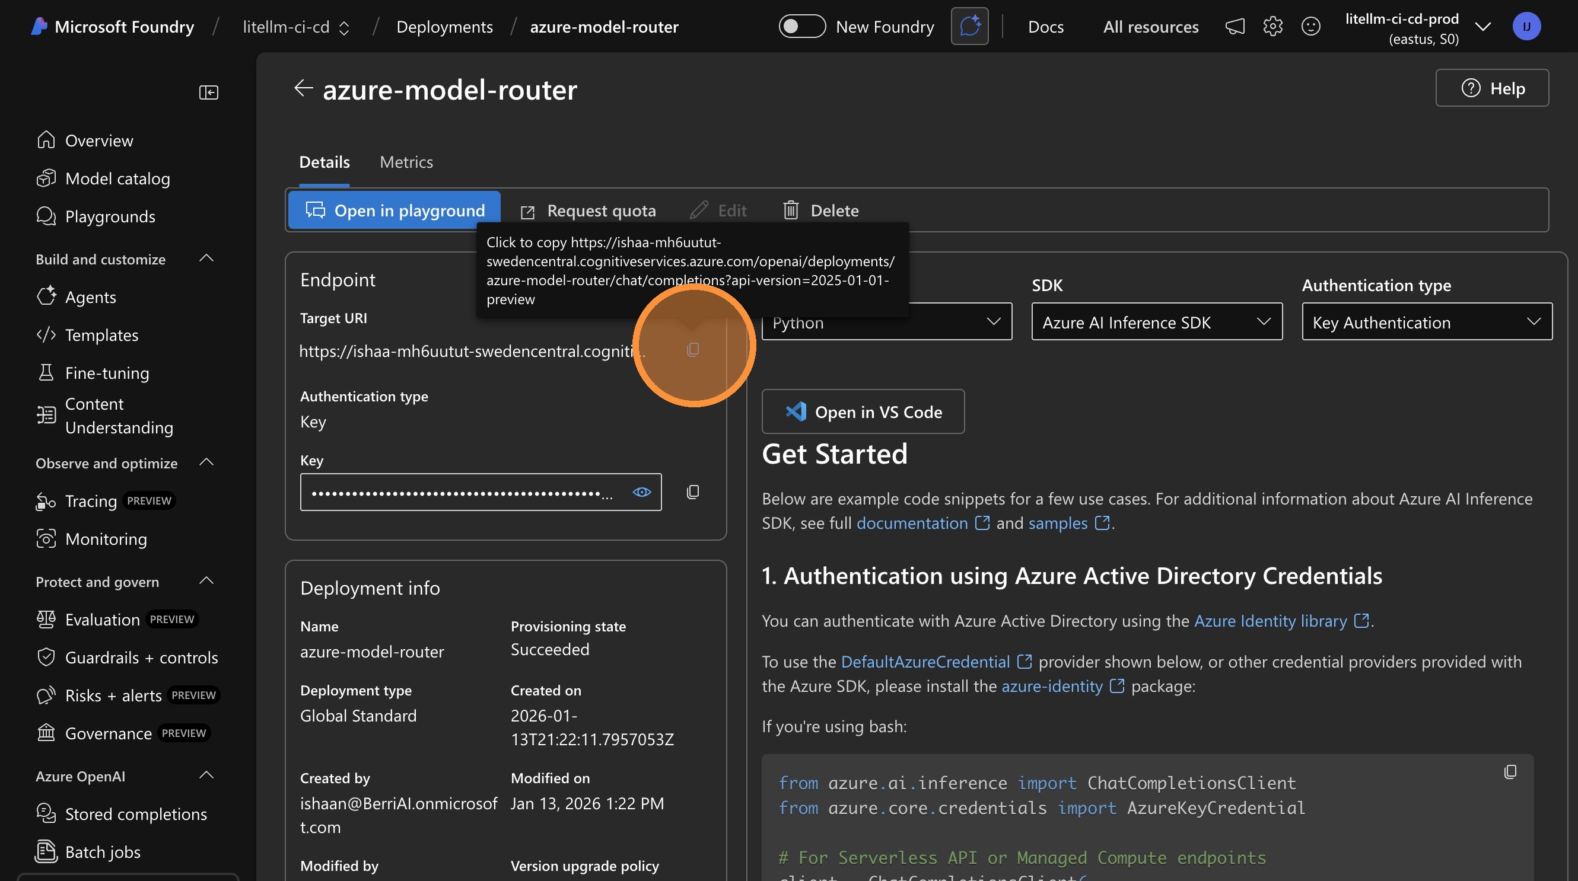The width and height of the screenshot is (1578, 881).
Task: Click Open in VS Code
Action: [863, 411]
